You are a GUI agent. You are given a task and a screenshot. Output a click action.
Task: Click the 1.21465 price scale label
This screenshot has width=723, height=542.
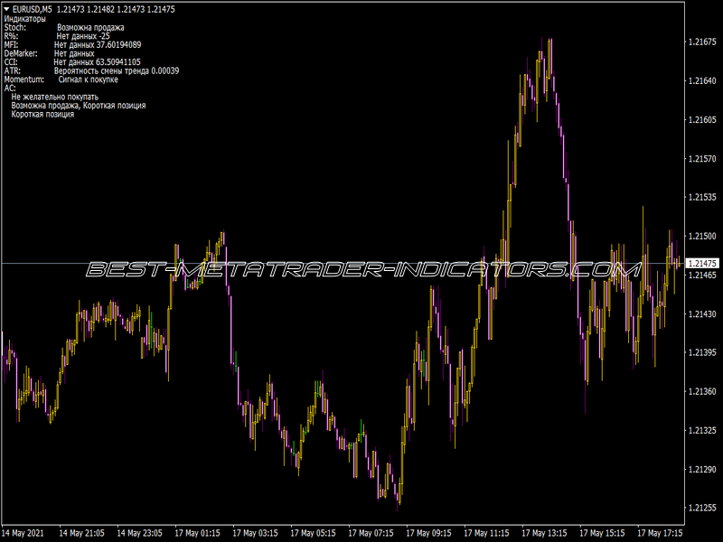[x=702, y=276]
